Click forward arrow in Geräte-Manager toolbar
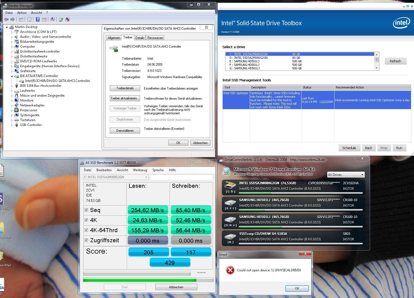 coord(13,19)
